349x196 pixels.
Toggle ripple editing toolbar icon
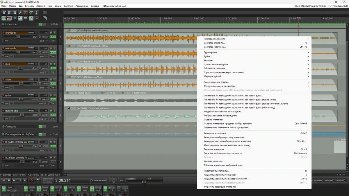[x=15, y=18]
